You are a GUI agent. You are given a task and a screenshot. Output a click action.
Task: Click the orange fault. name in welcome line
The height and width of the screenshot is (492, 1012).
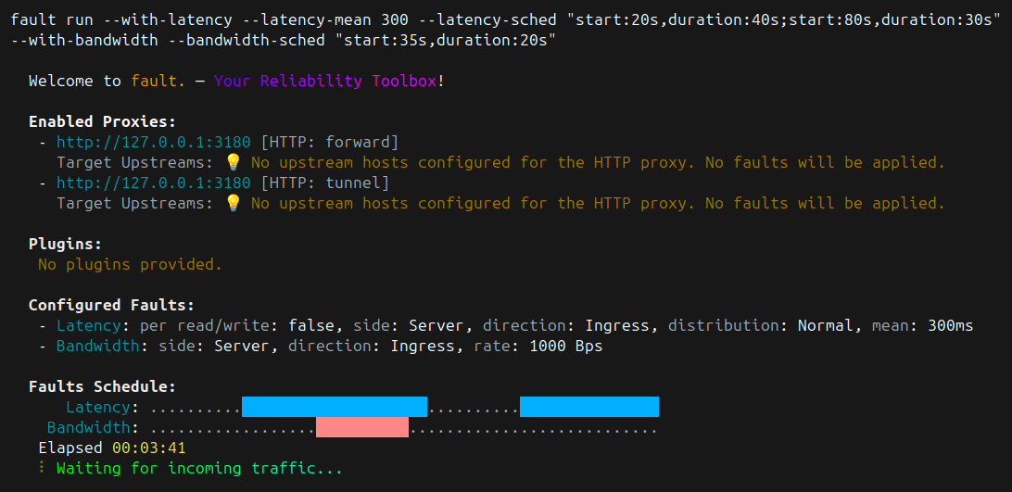(158, 82)
